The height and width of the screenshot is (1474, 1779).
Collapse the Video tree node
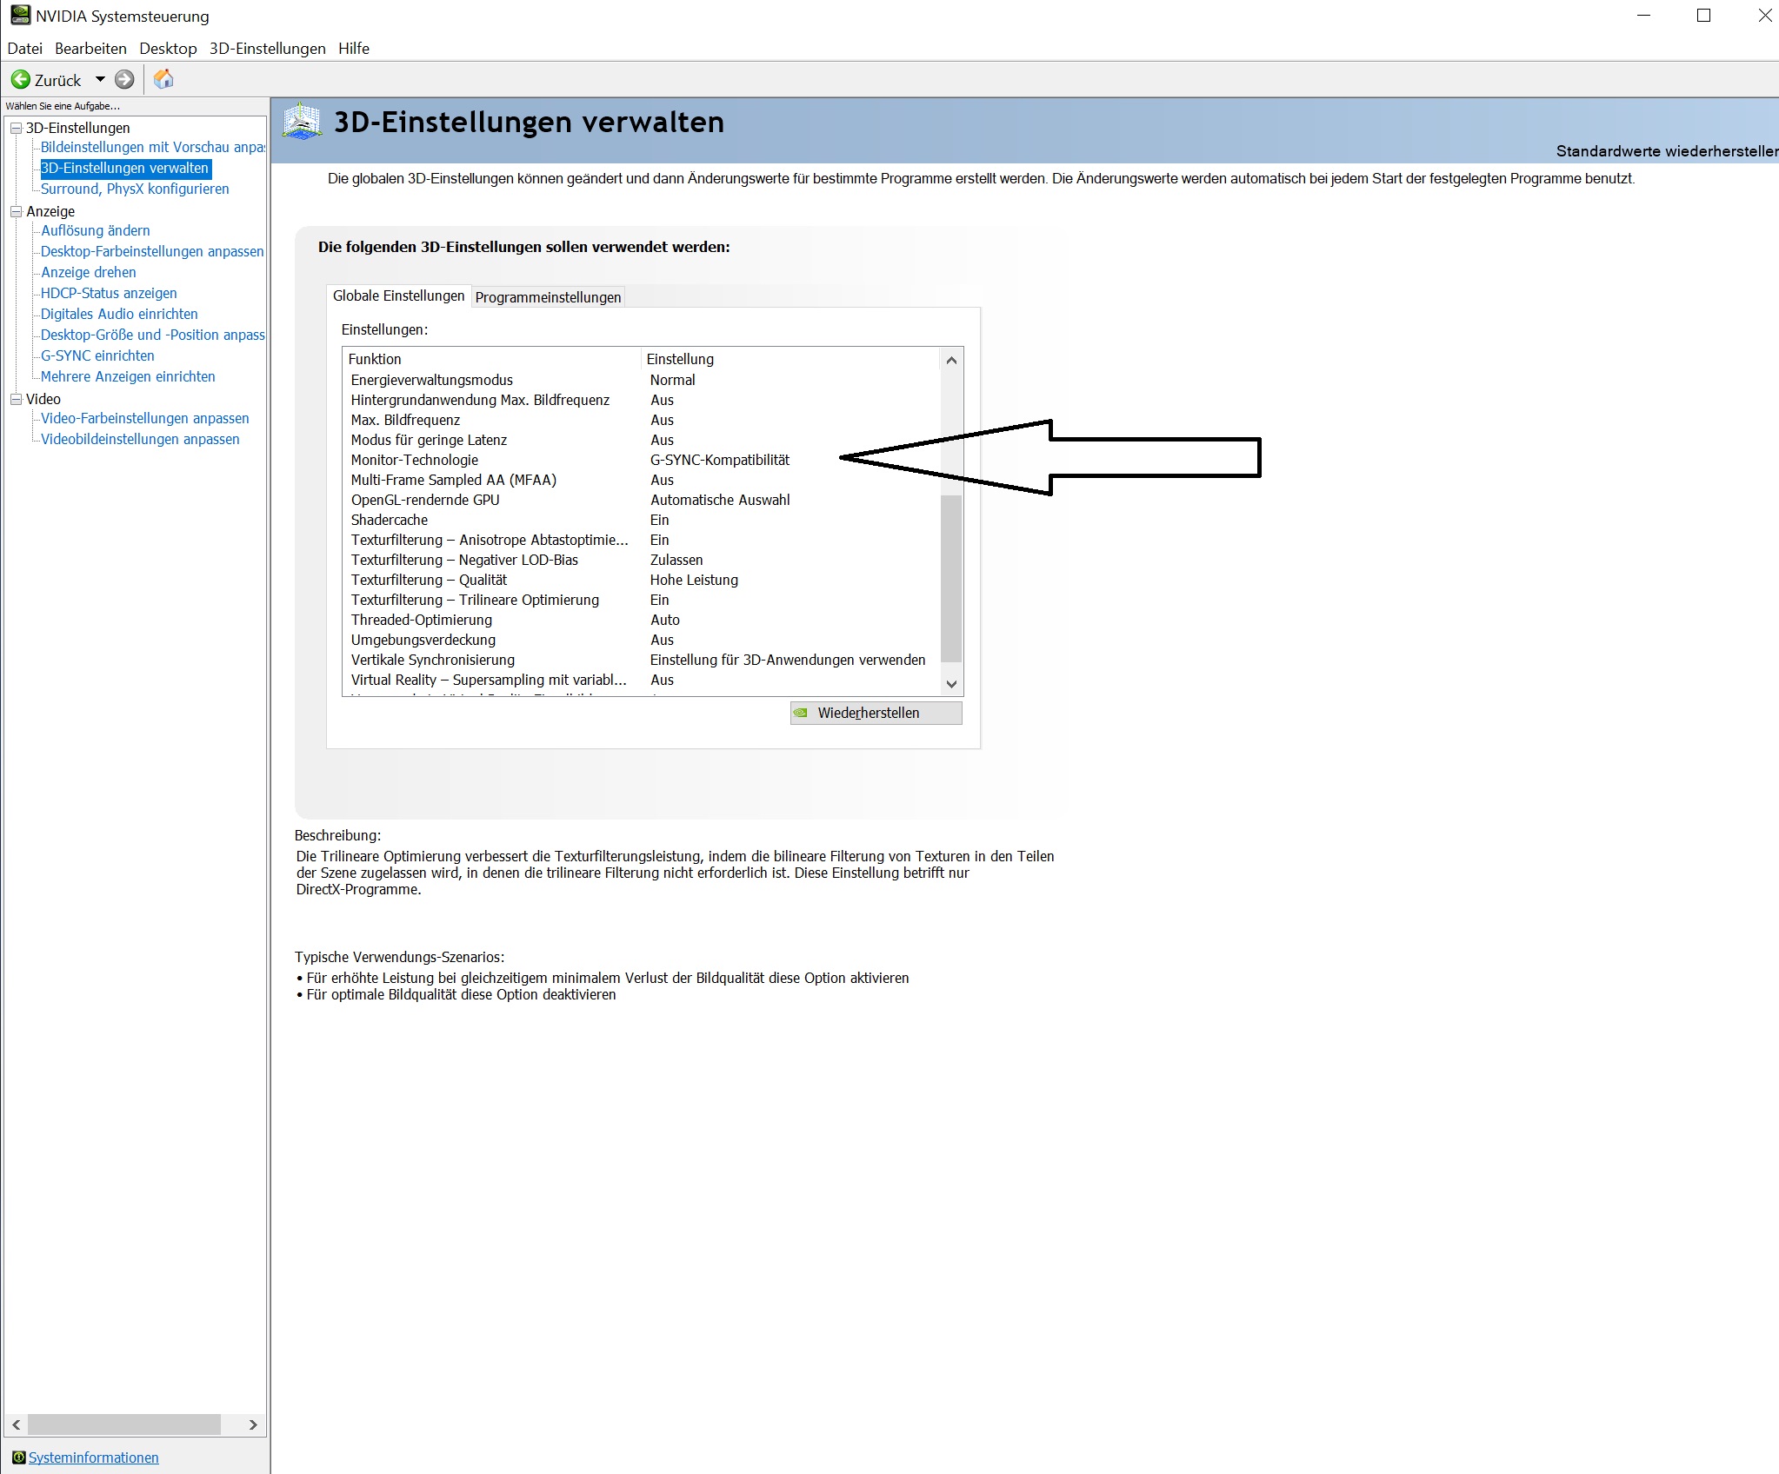pyautogui.click(x=16, y=399)
